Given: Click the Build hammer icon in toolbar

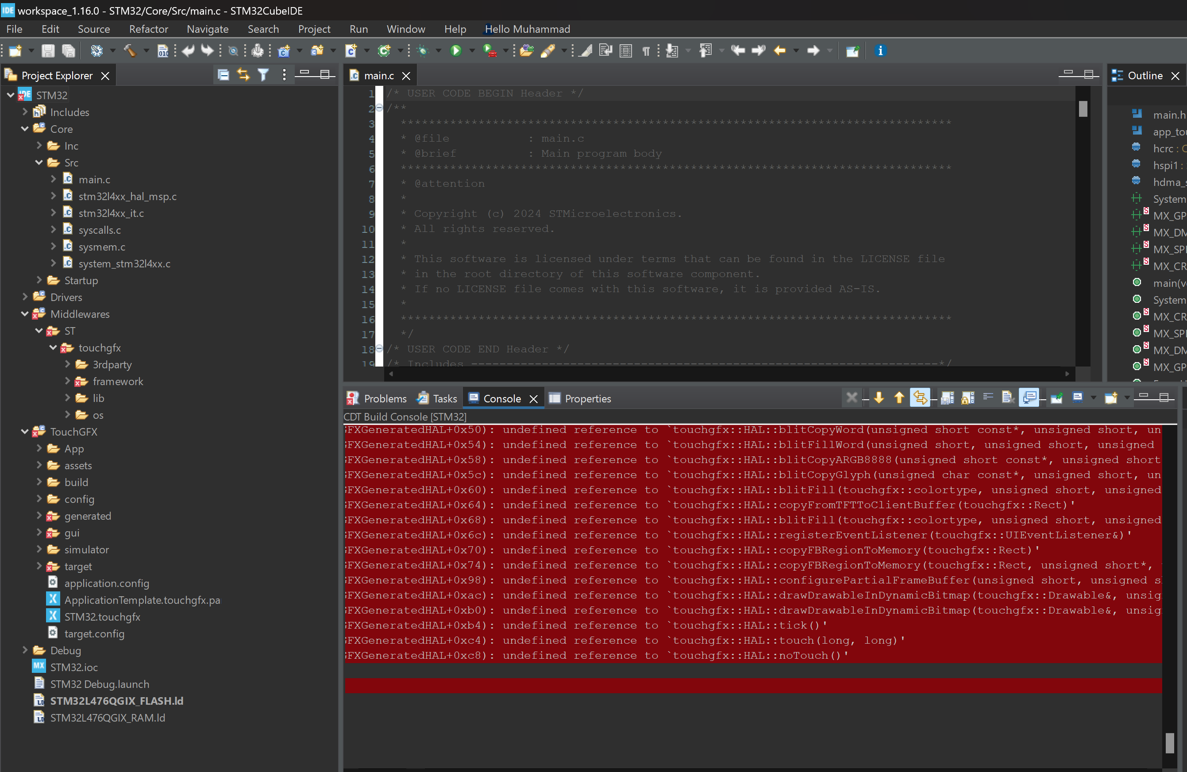Looking at the screenshot, I should (x=130, y=50).
